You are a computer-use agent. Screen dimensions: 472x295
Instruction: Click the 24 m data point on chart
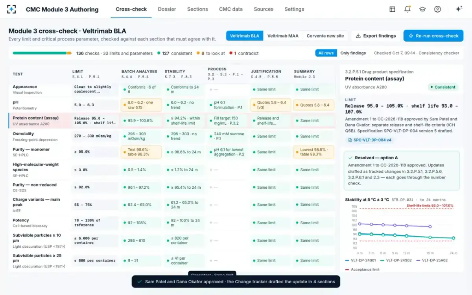[454, 238]
